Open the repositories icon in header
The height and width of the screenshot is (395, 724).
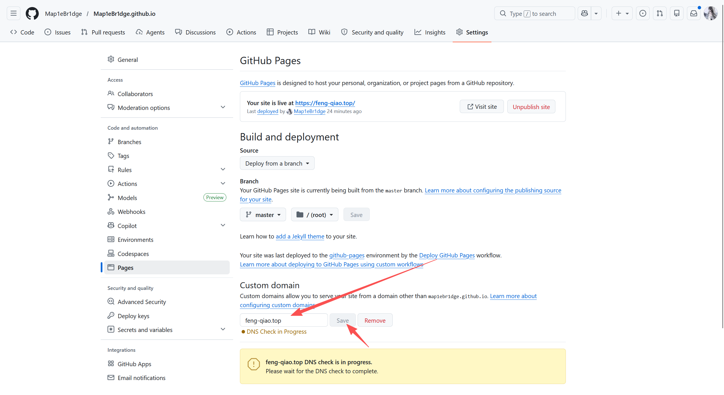(x=676, y=13)
